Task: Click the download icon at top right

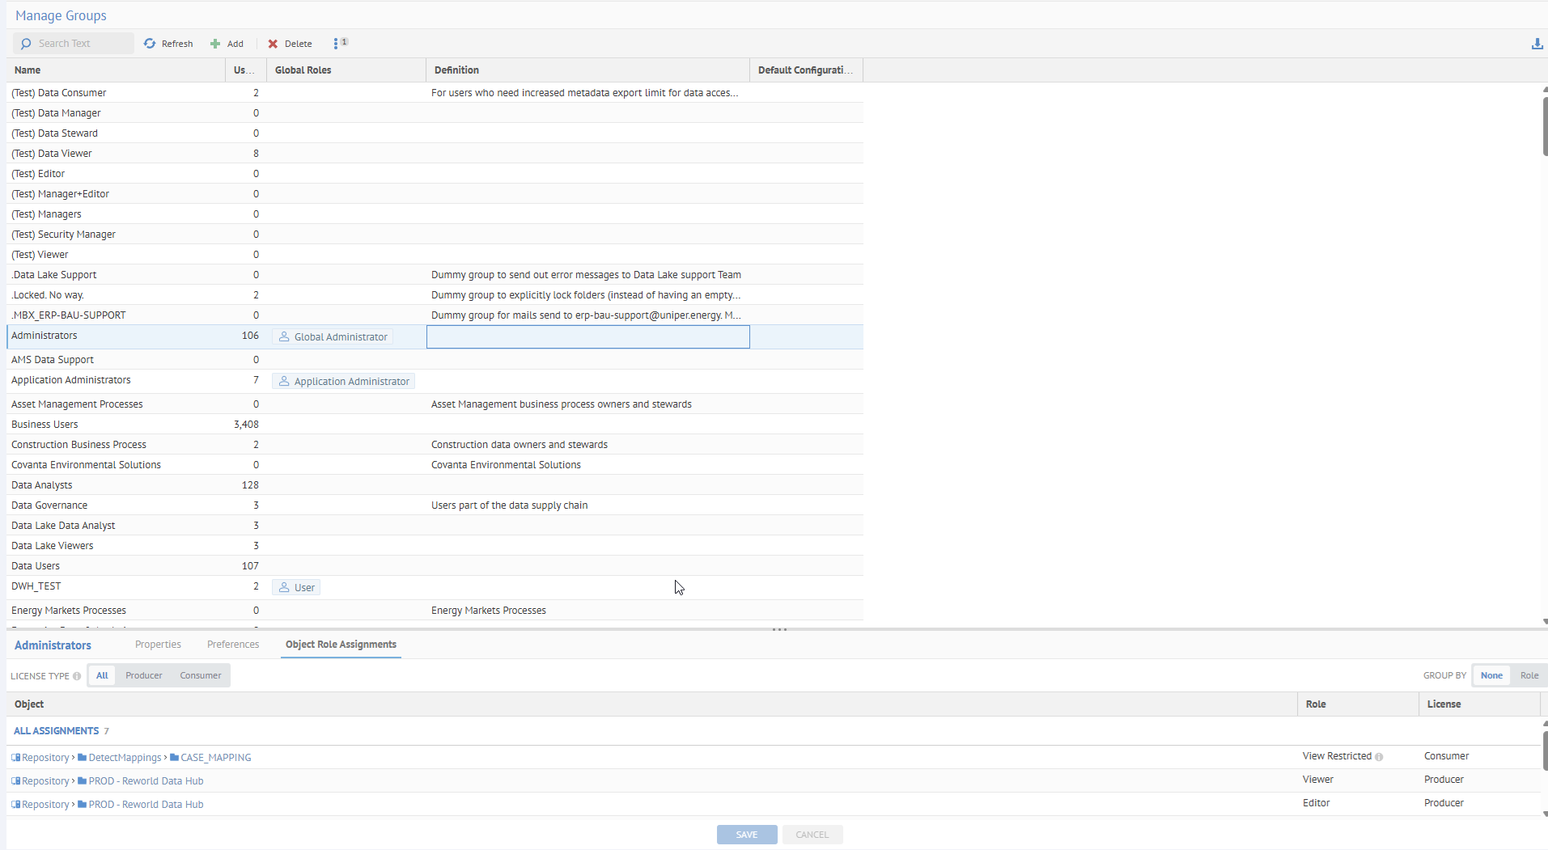Action: 1537,44
